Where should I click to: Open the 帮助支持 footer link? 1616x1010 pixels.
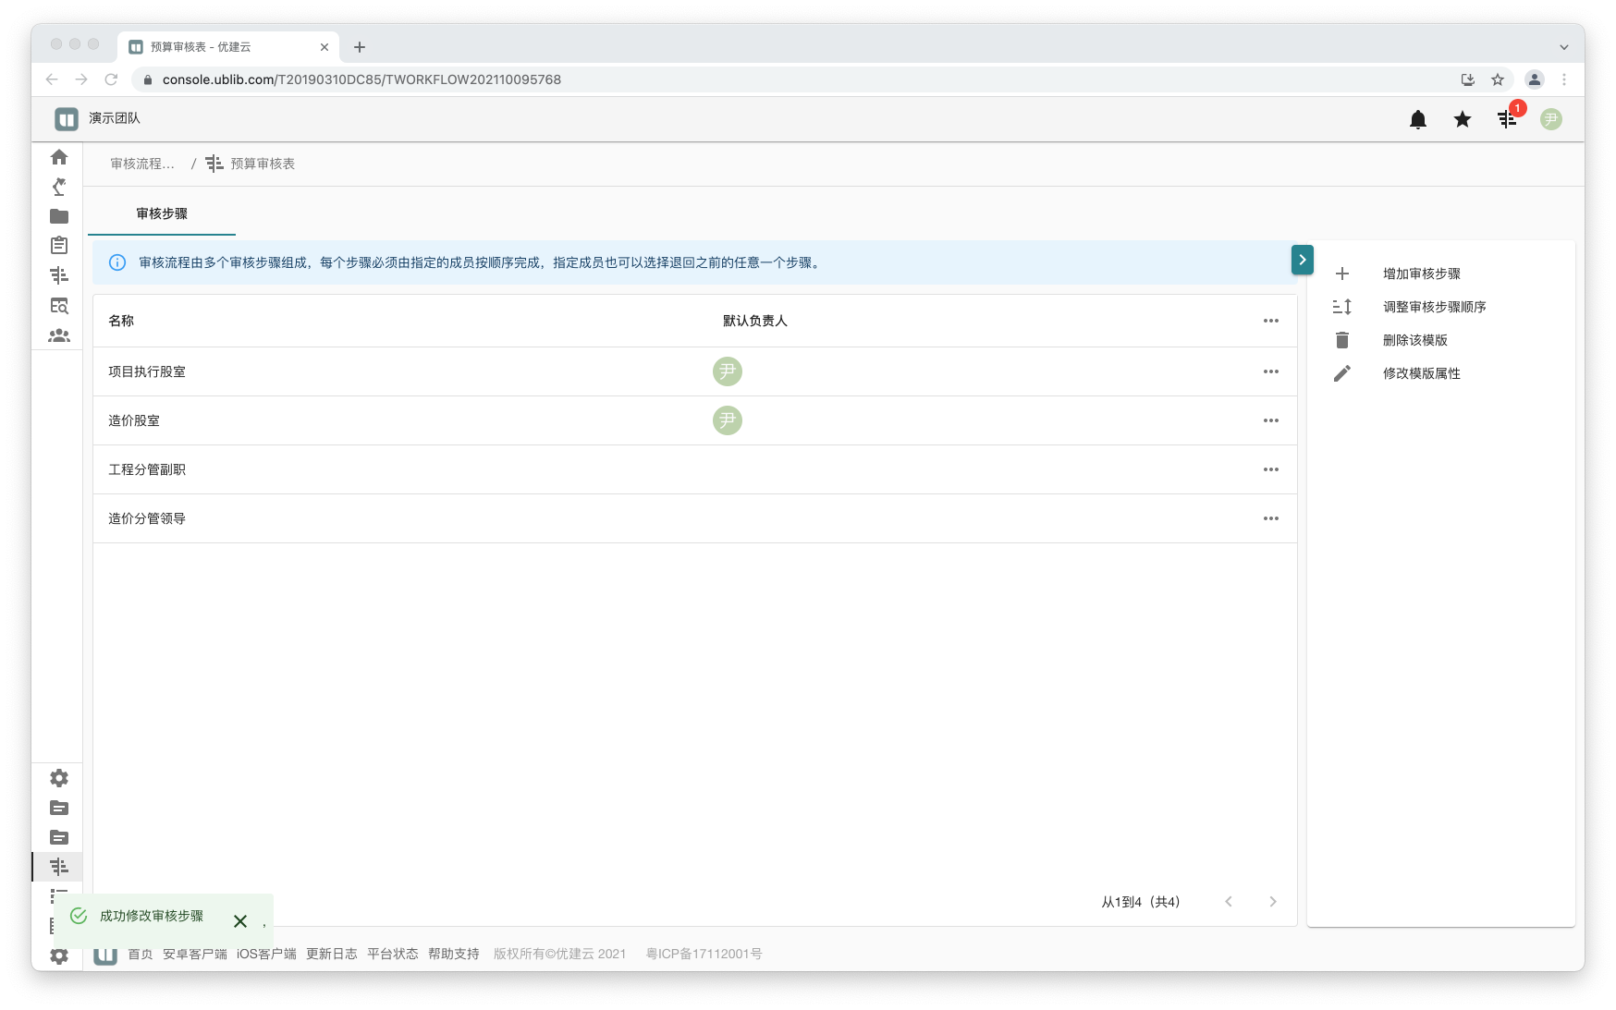click(x=453, y=954)
